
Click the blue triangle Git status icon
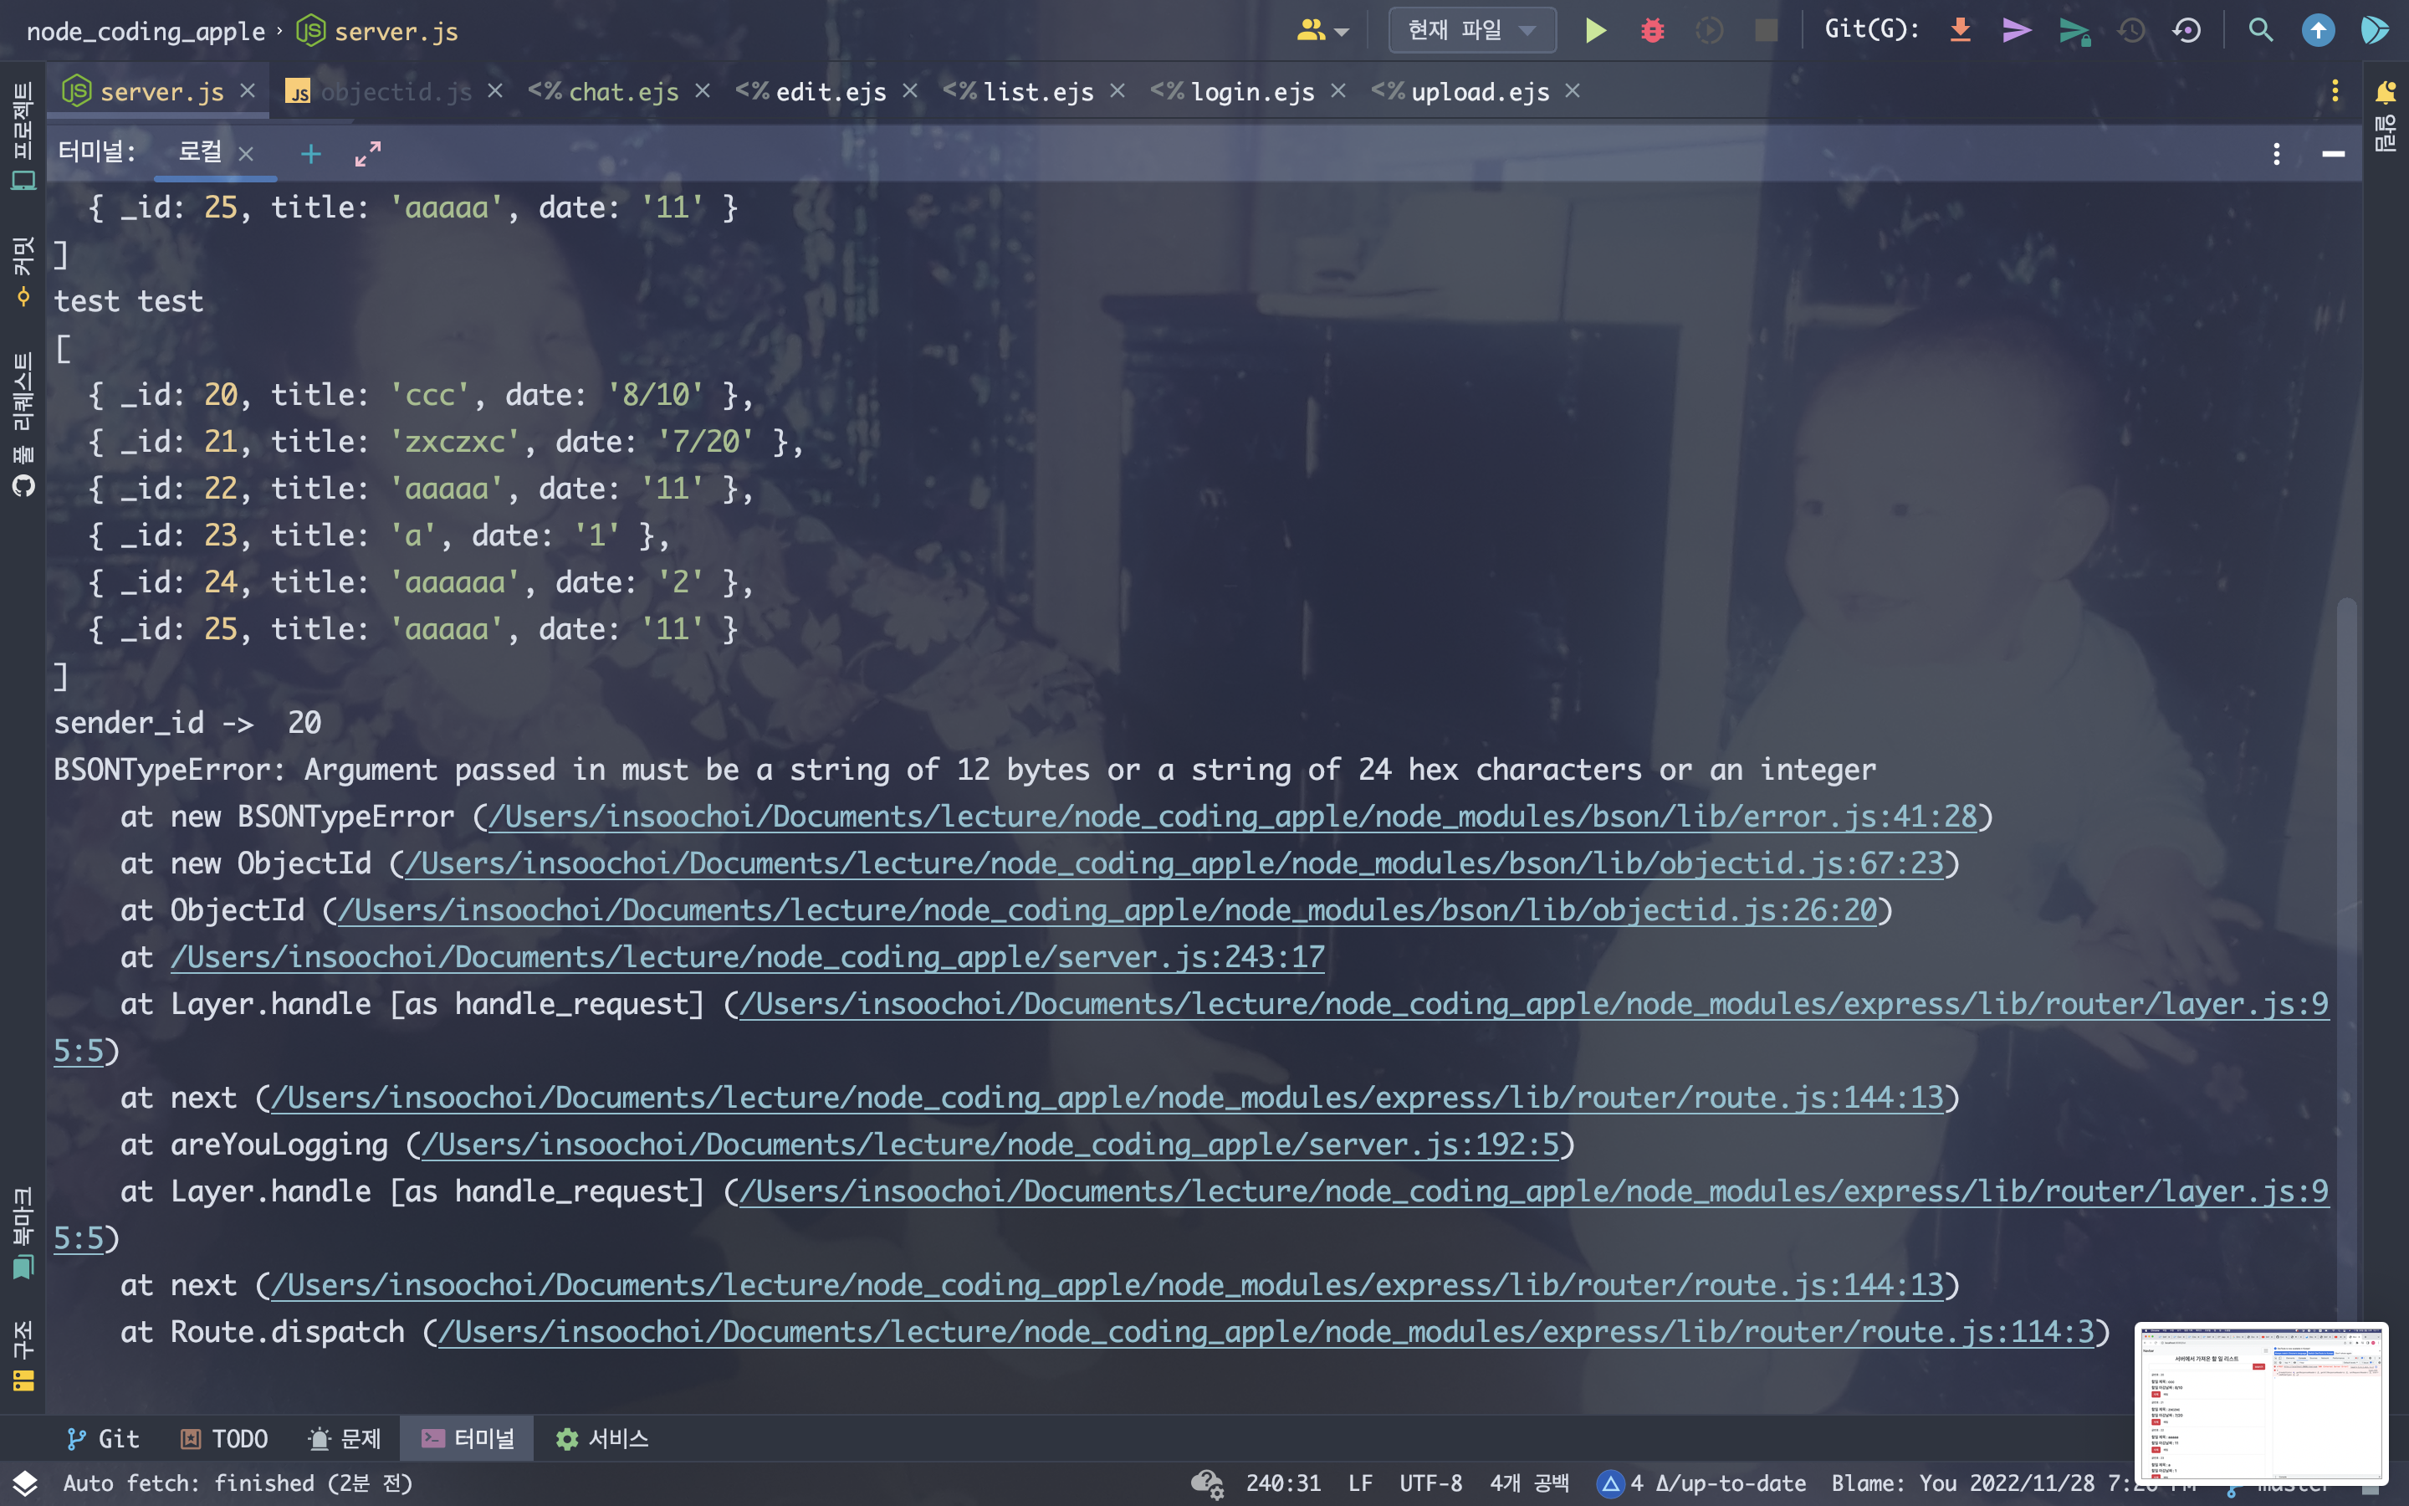[1609, 1484]
